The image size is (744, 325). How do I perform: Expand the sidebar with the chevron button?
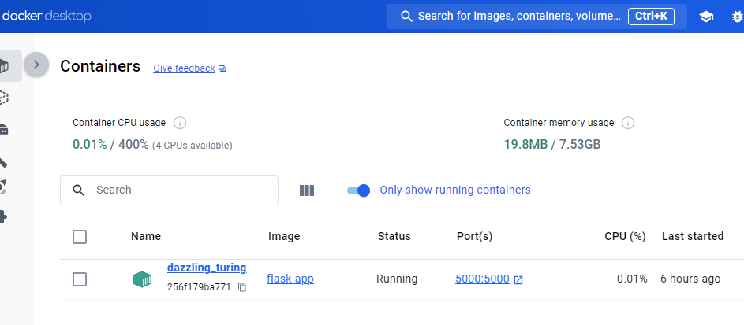(x=36, y=65)
